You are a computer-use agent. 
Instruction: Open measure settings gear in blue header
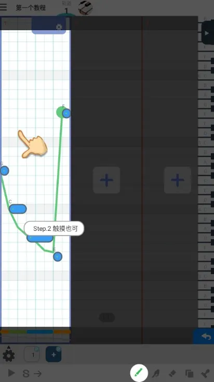coord(59,27)
